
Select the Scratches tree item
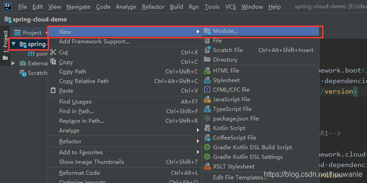point(34,73)
